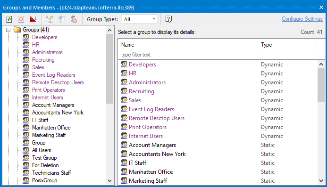Select Developers in the tree

pyautogui.click(x=44, y=37)
